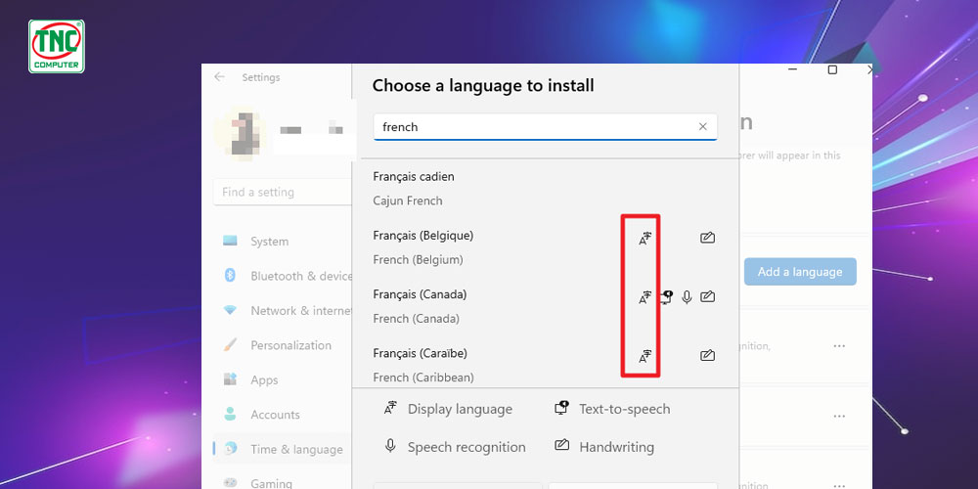978x489 pixels.
Task: Clear the french search text with X
Action: click(x=702, y=126)
